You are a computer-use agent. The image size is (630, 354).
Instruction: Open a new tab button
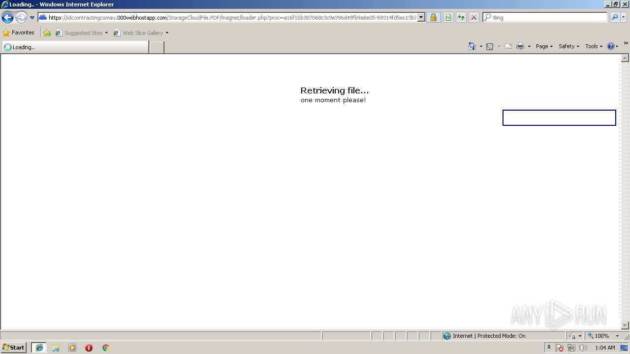pyautogui.click(x=157, y=47)
